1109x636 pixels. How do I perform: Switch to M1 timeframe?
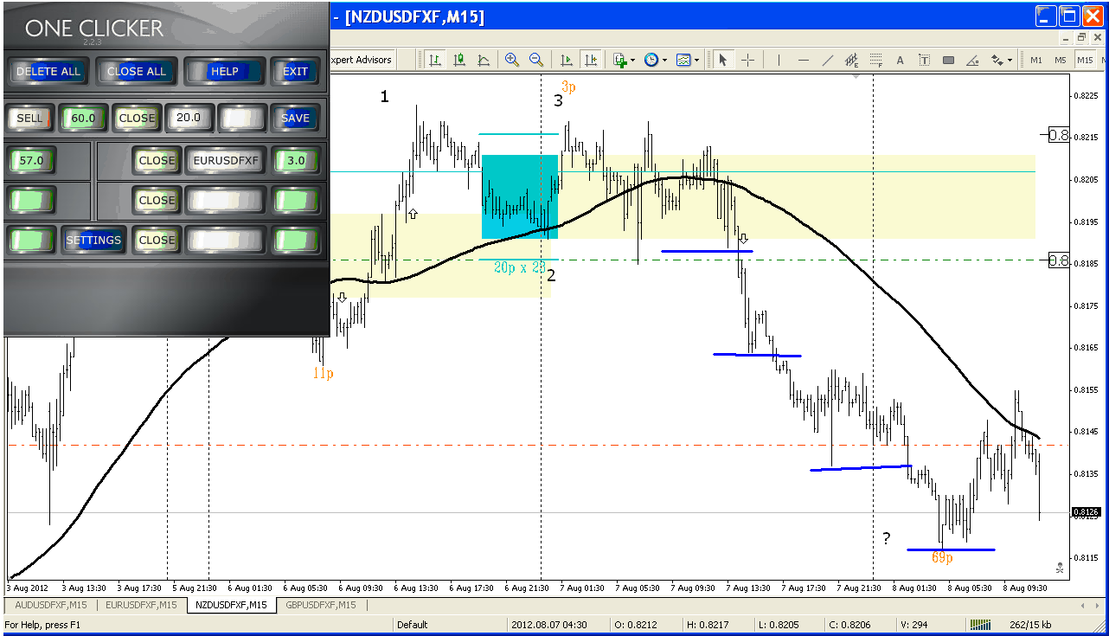tap(1036, 60)
